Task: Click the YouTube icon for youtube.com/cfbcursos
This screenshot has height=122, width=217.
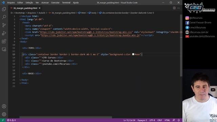Action: (187, 36)
